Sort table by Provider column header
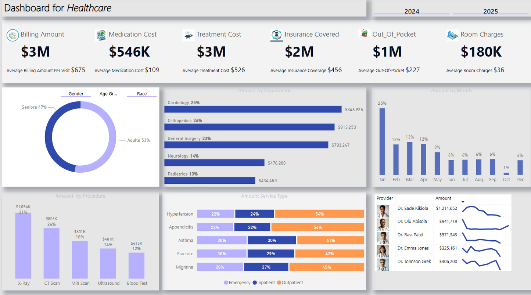Viewport: 531px width, 295px height. [385, 198]
